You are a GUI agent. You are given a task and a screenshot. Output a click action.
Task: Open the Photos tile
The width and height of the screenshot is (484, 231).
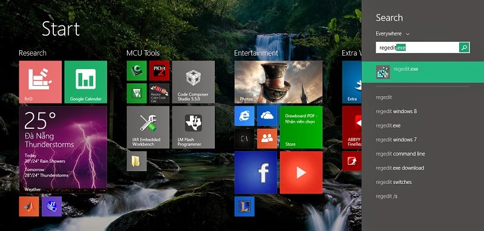pyautogui.click(x=278, y=82)
